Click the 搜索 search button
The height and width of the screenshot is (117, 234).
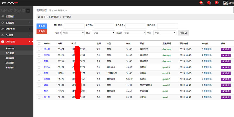[x=183, y=33]
